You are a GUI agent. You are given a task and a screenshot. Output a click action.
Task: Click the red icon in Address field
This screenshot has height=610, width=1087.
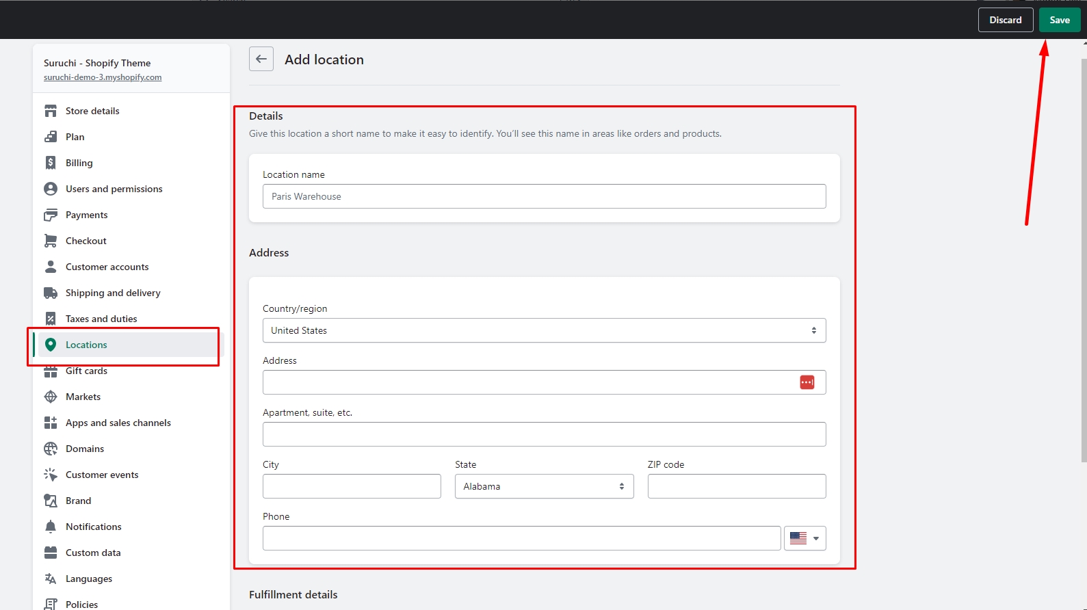pos(807,382)
